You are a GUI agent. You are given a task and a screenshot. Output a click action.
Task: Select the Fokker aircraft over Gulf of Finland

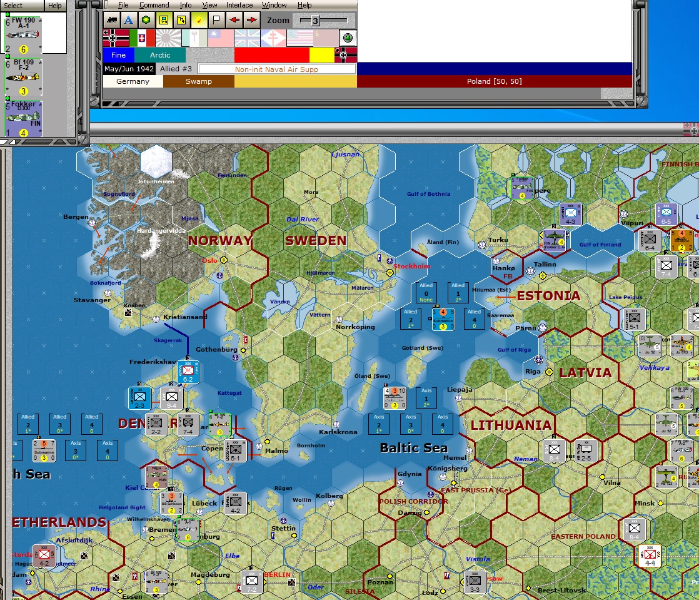click(x=554, y=240)
